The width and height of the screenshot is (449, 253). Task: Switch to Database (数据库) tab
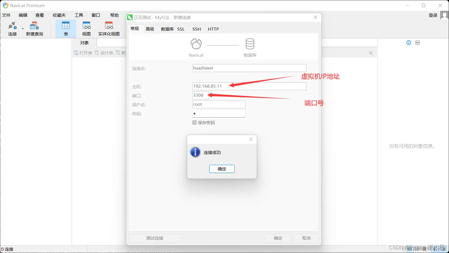click(167, 29)
